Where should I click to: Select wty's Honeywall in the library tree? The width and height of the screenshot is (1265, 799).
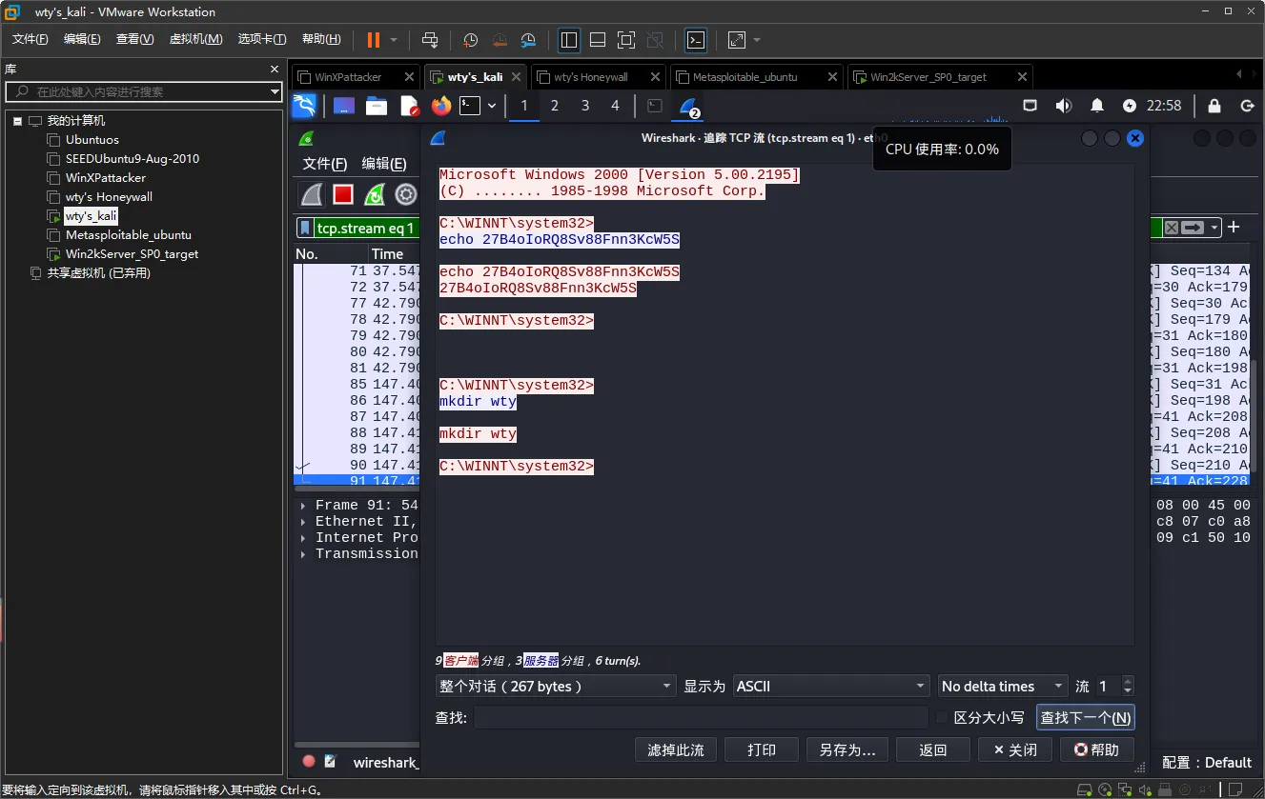[109, 197]
